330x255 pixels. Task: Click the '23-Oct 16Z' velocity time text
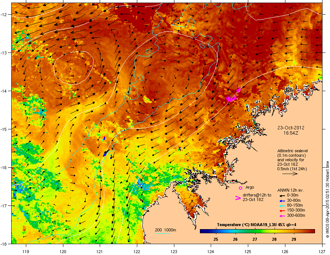pos(288,164)
